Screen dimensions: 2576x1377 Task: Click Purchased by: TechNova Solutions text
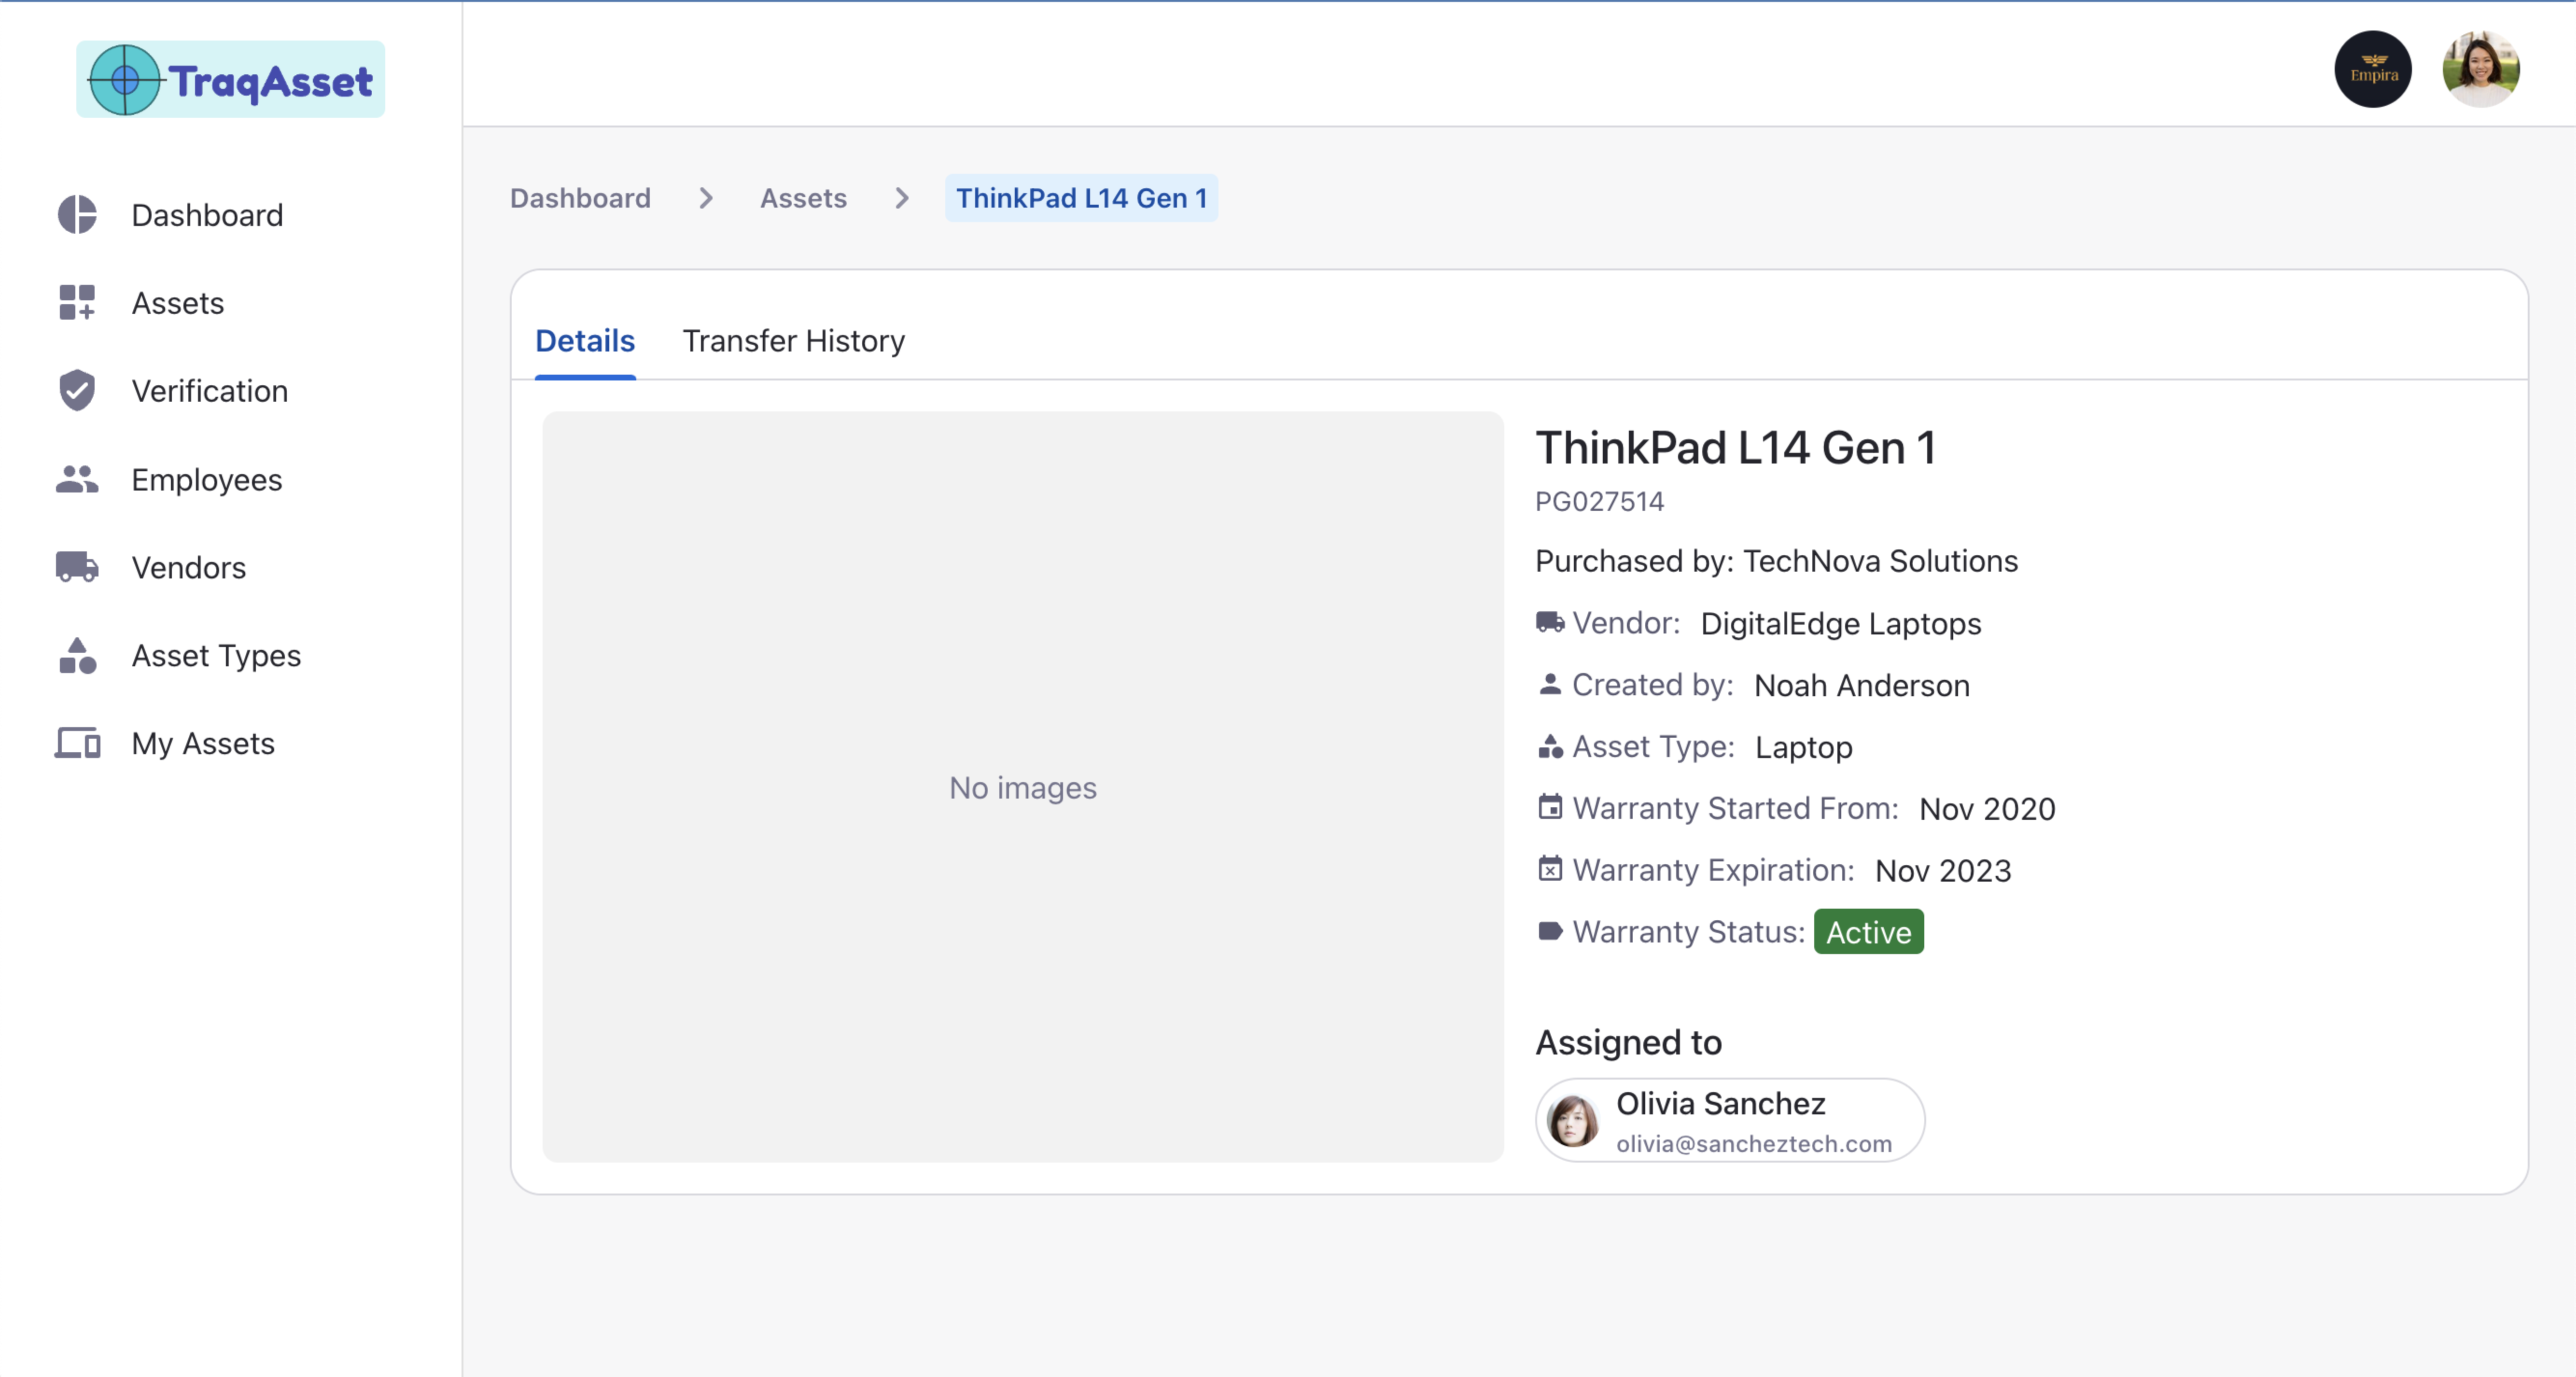tap(1777, 561)
